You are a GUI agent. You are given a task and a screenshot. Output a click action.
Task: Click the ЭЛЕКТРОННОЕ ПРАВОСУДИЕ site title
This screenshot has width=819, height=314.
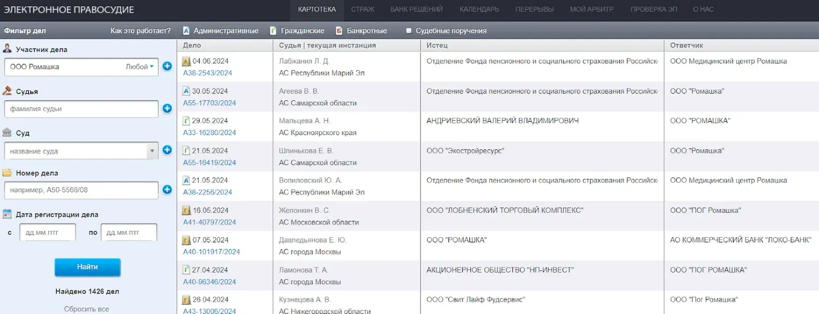pos(69,10)
